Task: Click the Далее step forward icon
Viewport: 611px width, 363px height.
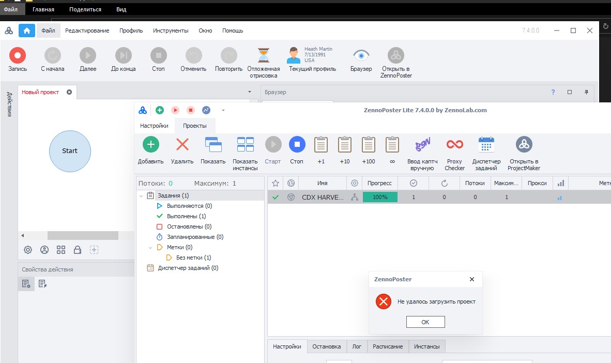Action: tap(88, 55)
